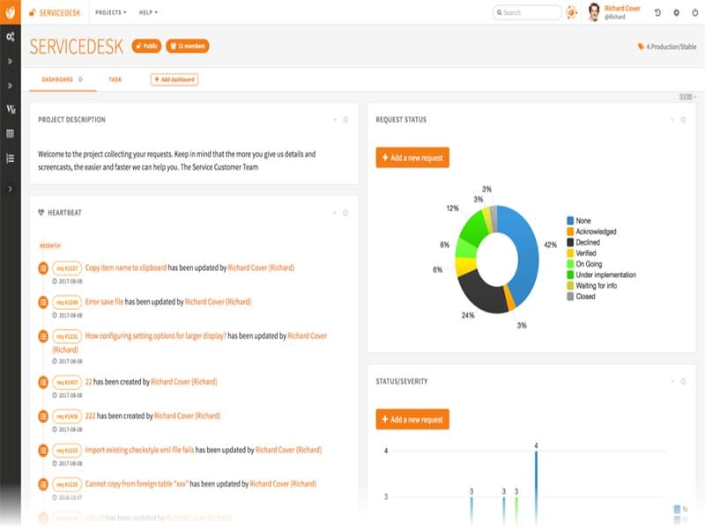Click Add a new request in Request Status
The image size is (705, 528).
412,158
